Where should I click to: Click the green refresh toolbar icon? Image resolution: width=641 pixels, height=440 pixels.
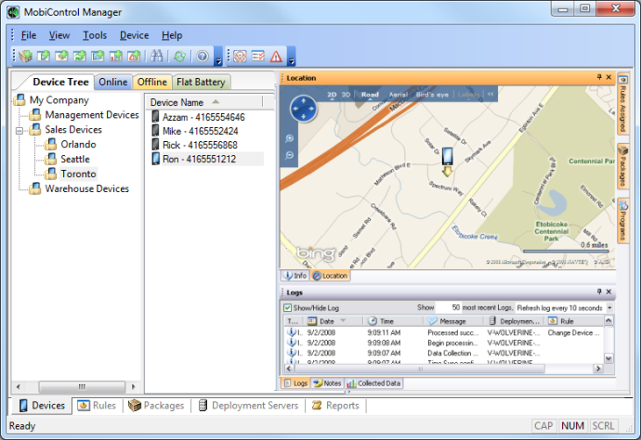tap(179, 56)
